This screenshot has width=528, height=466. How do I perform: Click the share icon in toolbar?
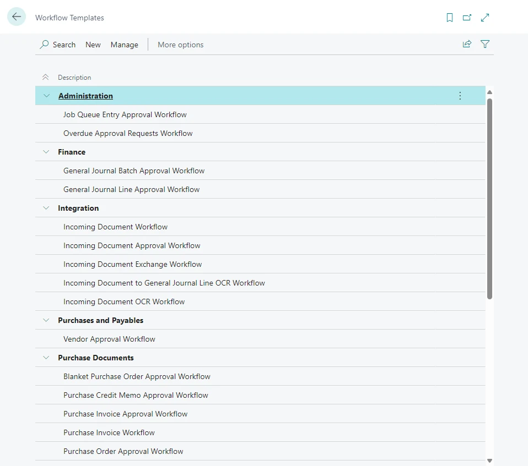[467, 44]
